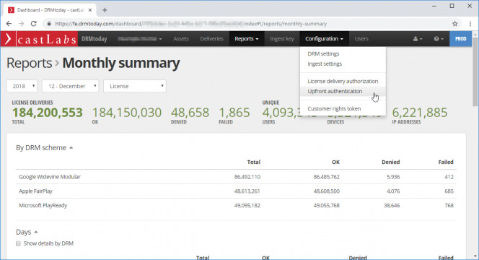The width and height of the screenshot is (479, 260).
Task: Click the FairPlay failed value 685
Action: coord(449,191)
